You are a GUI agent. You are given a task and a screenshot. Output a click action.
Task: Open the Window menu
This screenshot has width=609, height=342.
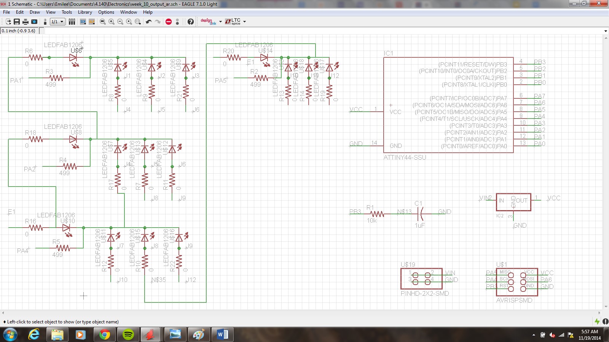click(129, 12)
